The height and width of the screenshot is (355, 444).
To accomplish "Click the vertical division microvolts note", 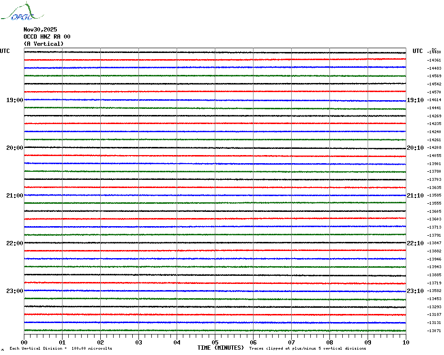I will click(x=61, y=348).
